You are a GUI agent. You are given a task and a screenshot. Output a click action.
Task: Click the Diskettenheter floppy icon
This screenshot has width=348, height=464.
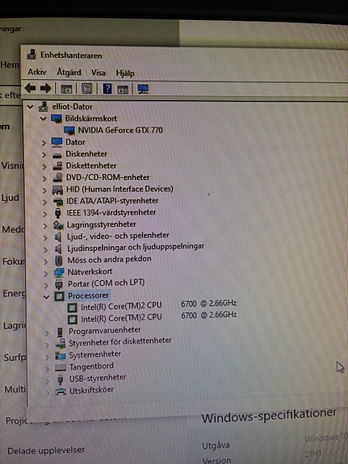pos(57,166)
